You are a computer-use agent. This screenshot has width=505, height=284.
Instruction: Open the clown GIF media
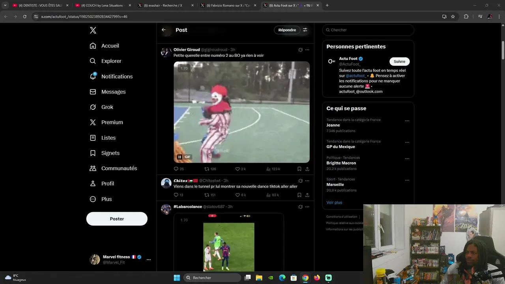(241, 112)
